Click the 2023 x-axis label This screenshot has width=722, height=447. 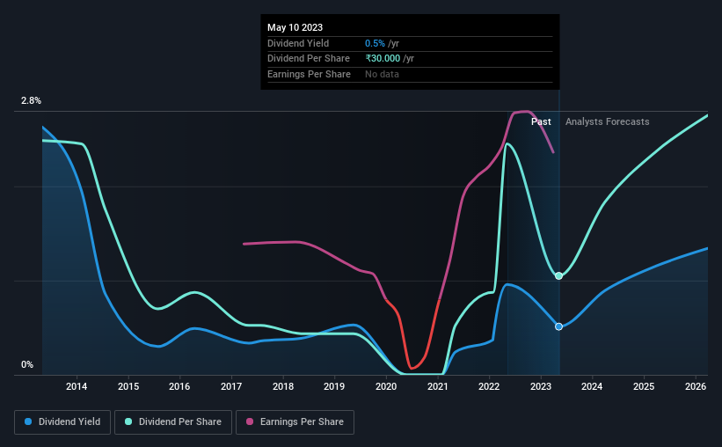coord(541,386)
